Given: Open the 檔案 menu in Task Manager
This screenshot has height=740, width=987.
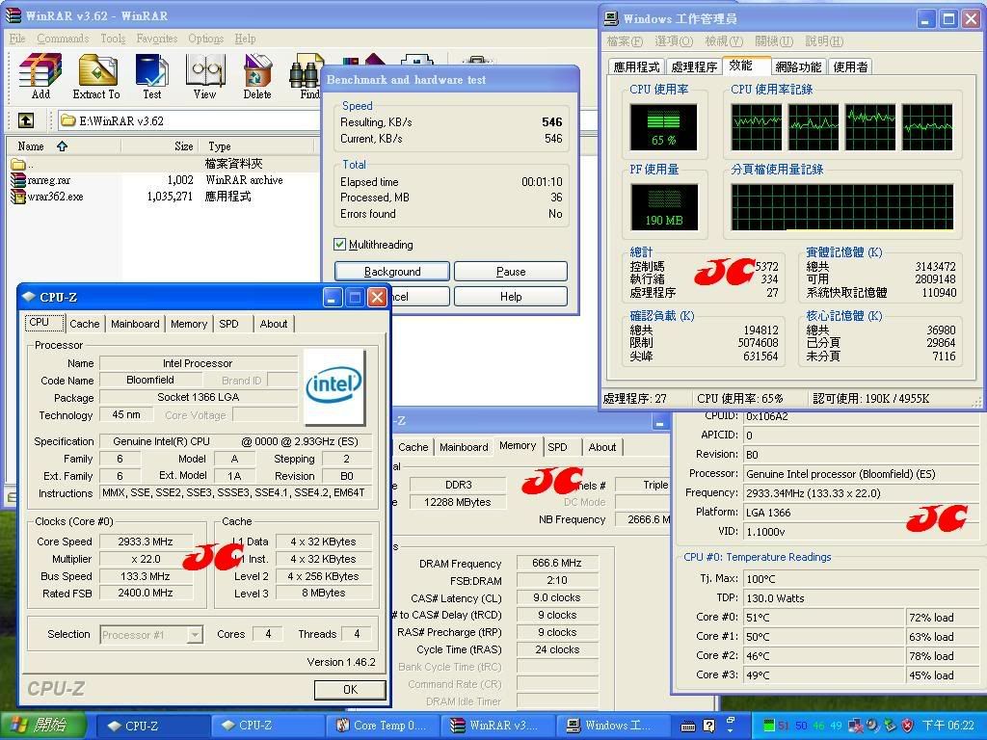Looking at the screenshot, I should tap(625, 40).
